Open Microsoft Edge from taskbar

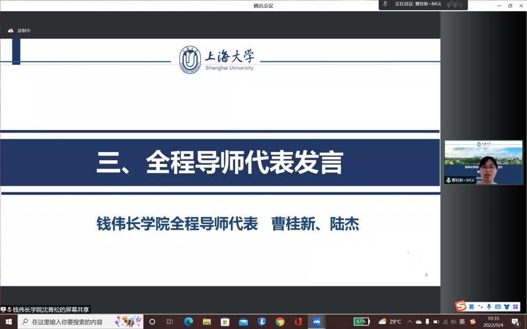tap(188, 322)
